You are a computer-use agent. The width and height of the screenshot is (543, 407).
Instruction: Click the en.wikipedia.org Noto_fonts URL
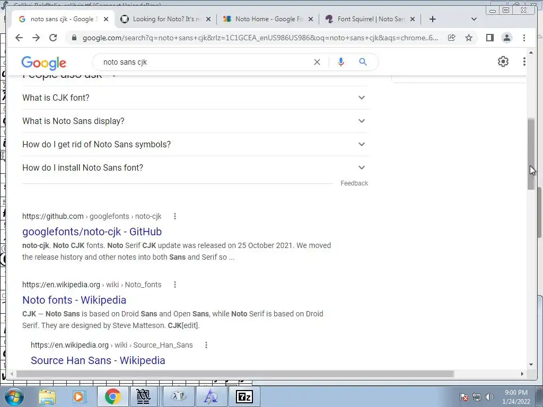click(x=92, y=285)
